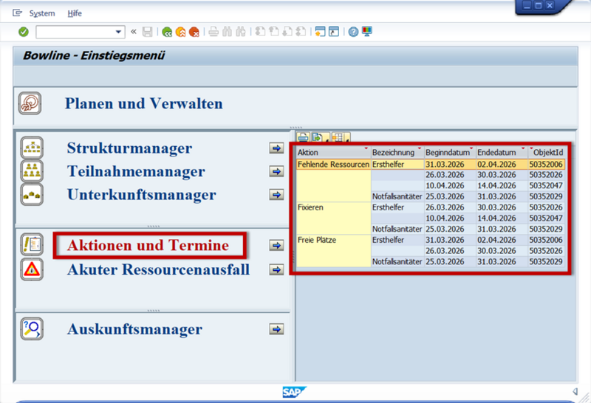Screen dimensions: 591x403
Task: Click the Planen und Verwalten icon
Action: pos(30,103)
